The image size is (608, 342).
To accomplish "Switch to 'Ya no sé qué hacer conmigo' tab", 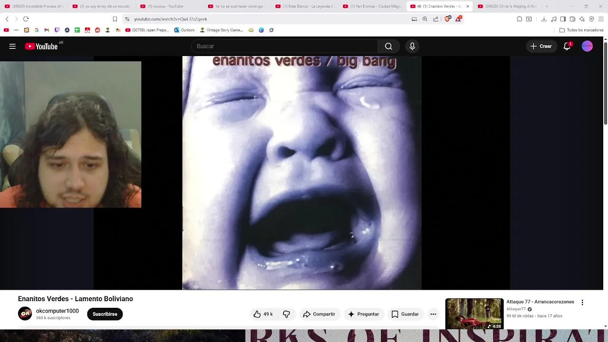I will point(237,6).
